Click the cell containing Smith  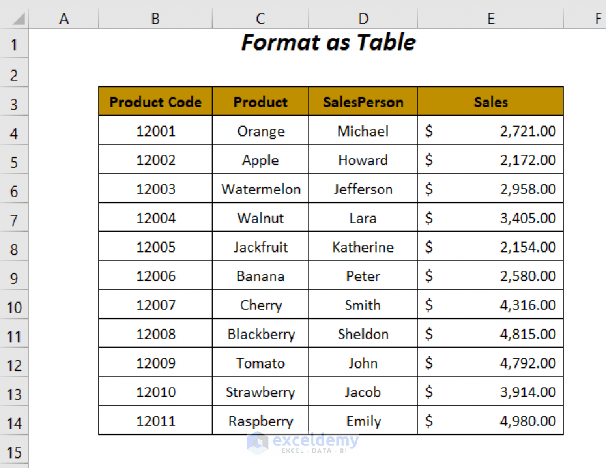tap(363, 305)
